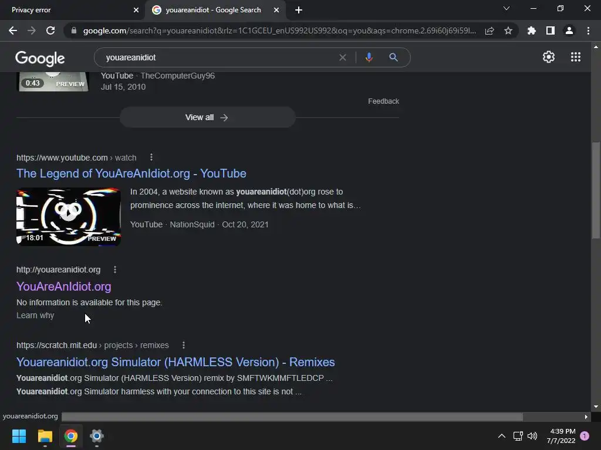Image resolution: width=601 pixels, height=450 pixels.
Task: Share this page icon in address bar
Action: tap(489, 31)
